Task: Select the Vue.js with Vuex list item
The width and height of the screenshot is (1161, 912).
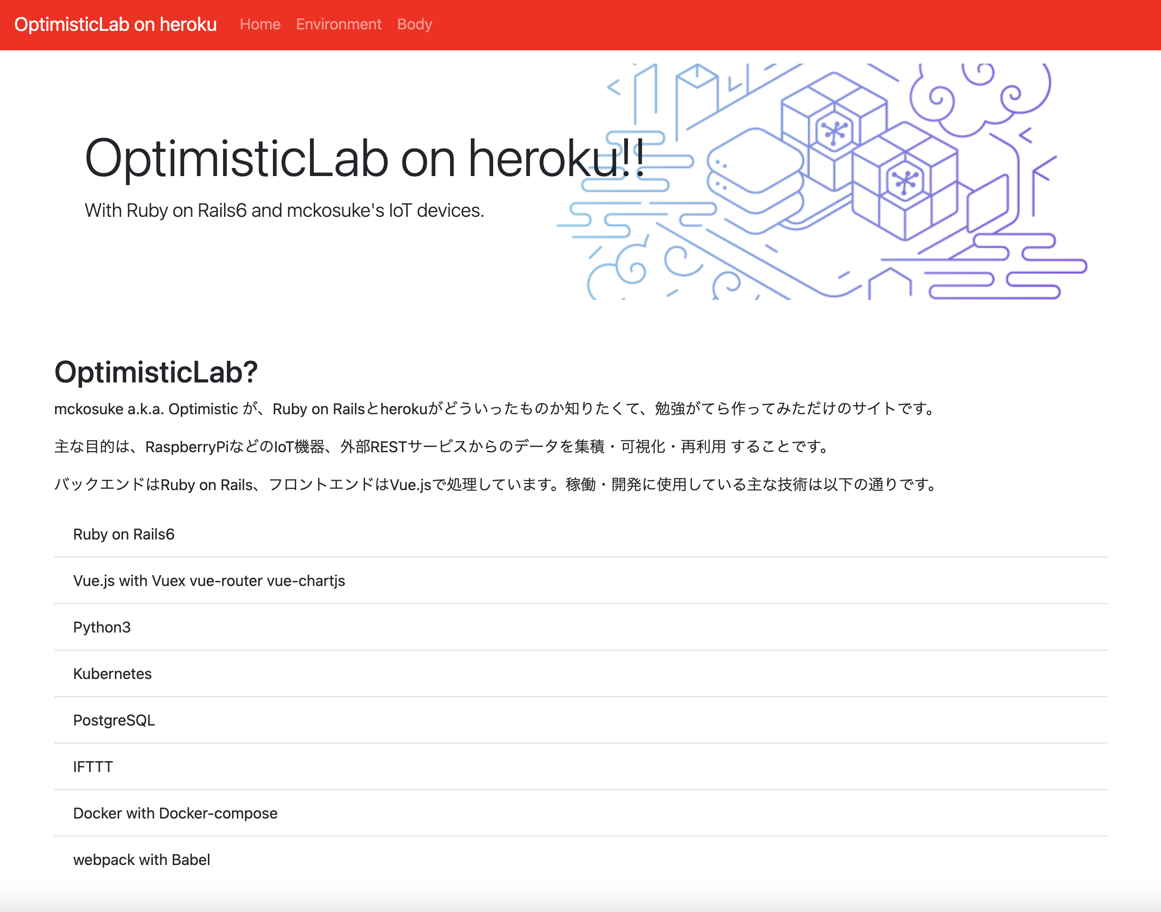Action: tap(209, 580)
